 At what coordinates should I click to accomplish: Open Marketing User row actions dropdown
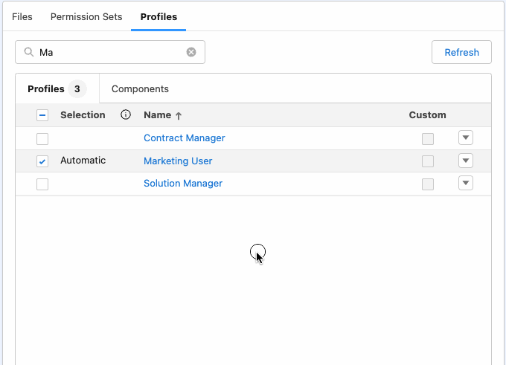466,161
